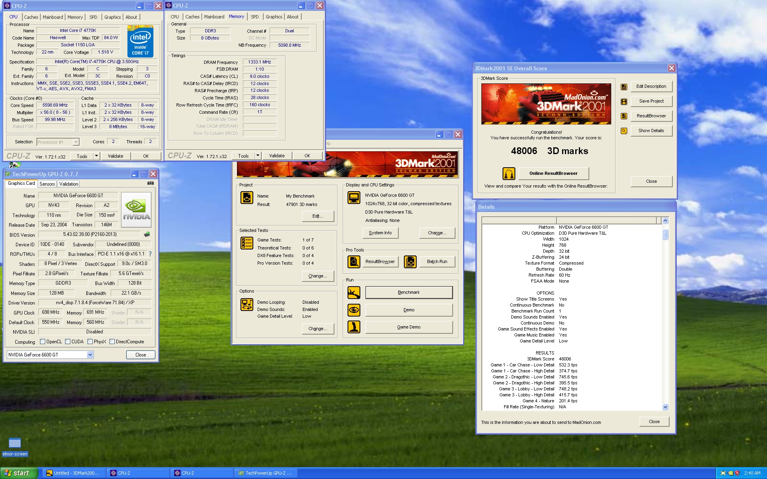Click the Show Details magnifier icon

624,131
